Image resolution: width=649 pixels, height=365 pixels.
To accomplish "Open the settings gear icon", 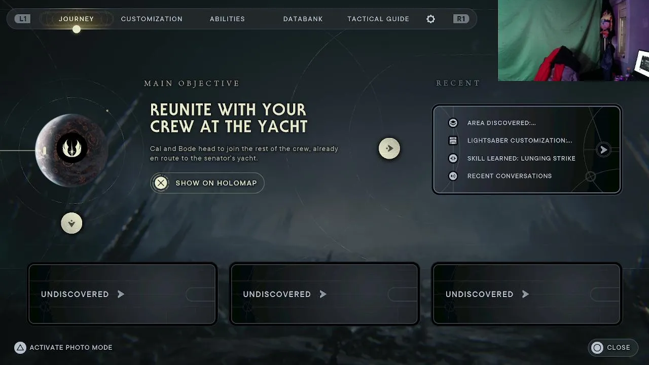I will pos(430,19).
